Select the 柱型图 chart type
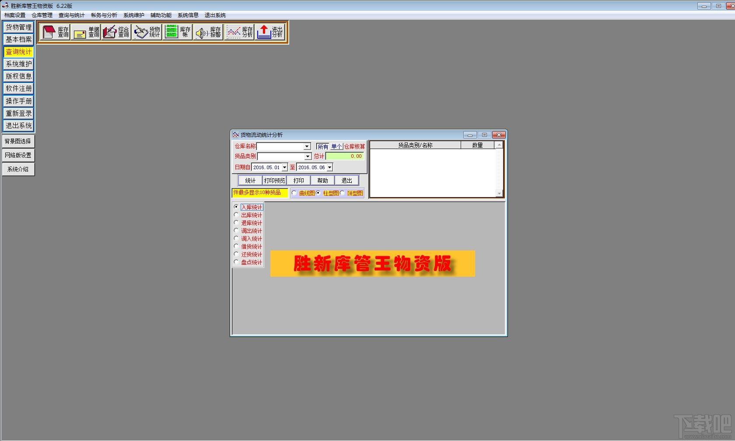Screen dimensions: 735x441 tap(327, 193)
